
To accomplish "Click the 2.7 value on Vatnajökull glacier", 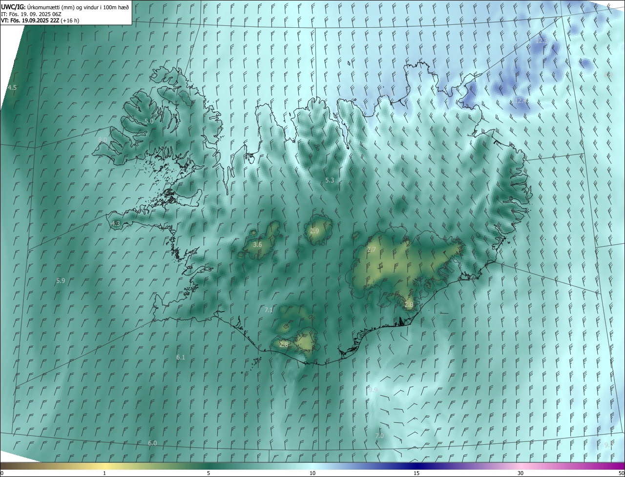I will click(372, 250).
